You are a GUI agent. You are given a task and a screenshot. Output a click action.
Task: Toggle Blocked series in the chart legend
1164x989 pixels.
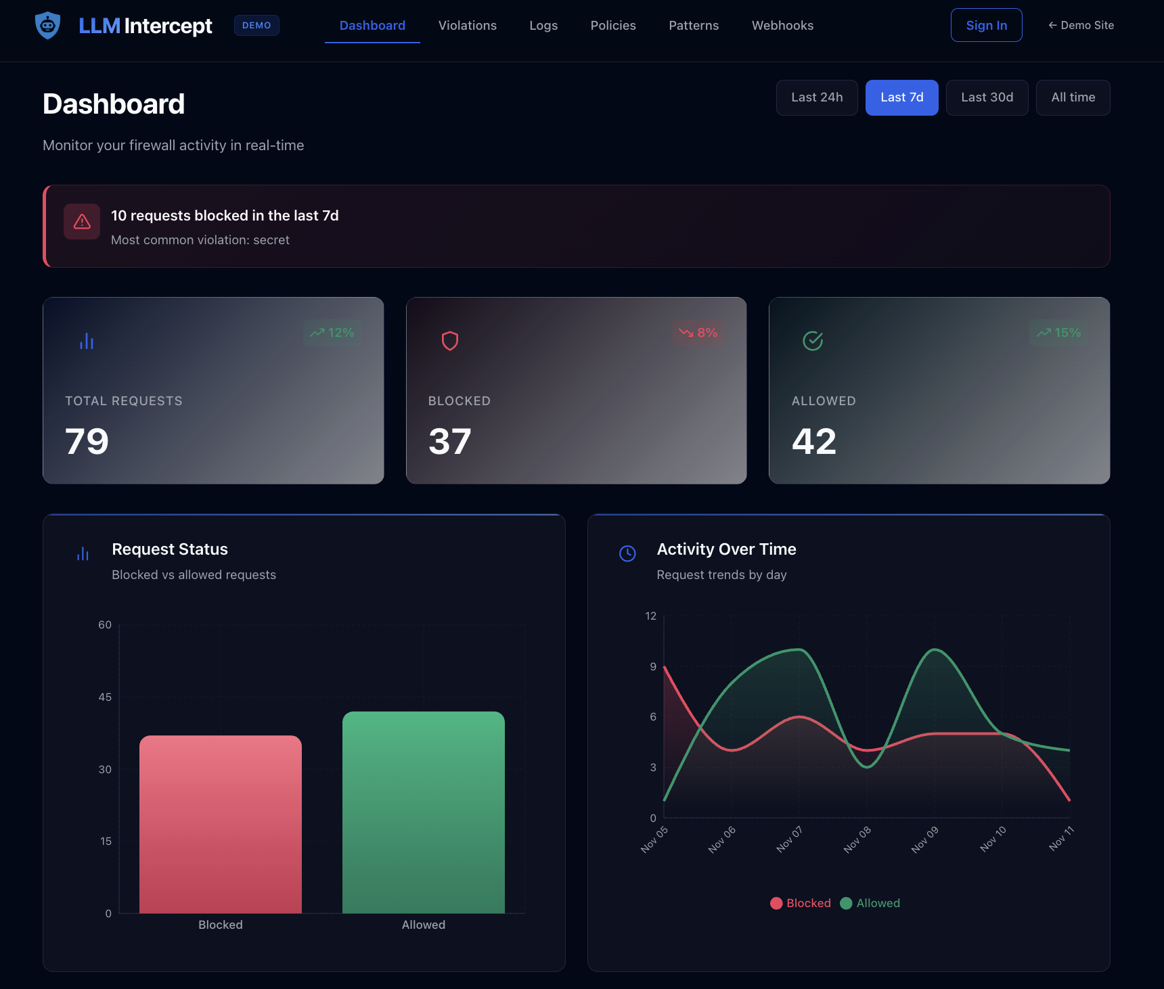(801, 903)
